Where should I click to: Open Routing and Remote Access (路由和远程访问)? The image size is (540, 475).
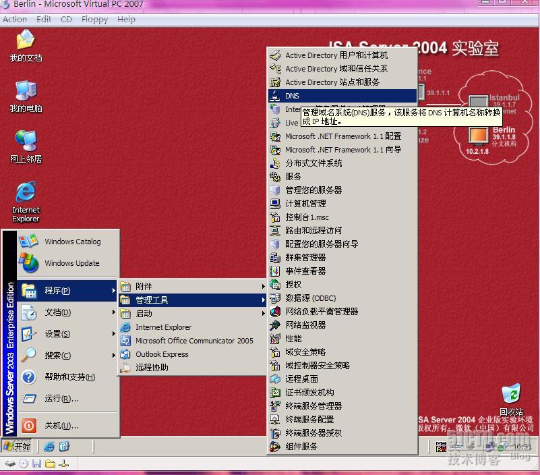[x=342, y=231]
